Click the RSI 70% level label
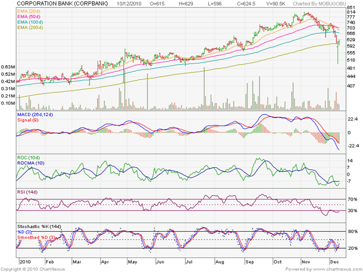 353,199
